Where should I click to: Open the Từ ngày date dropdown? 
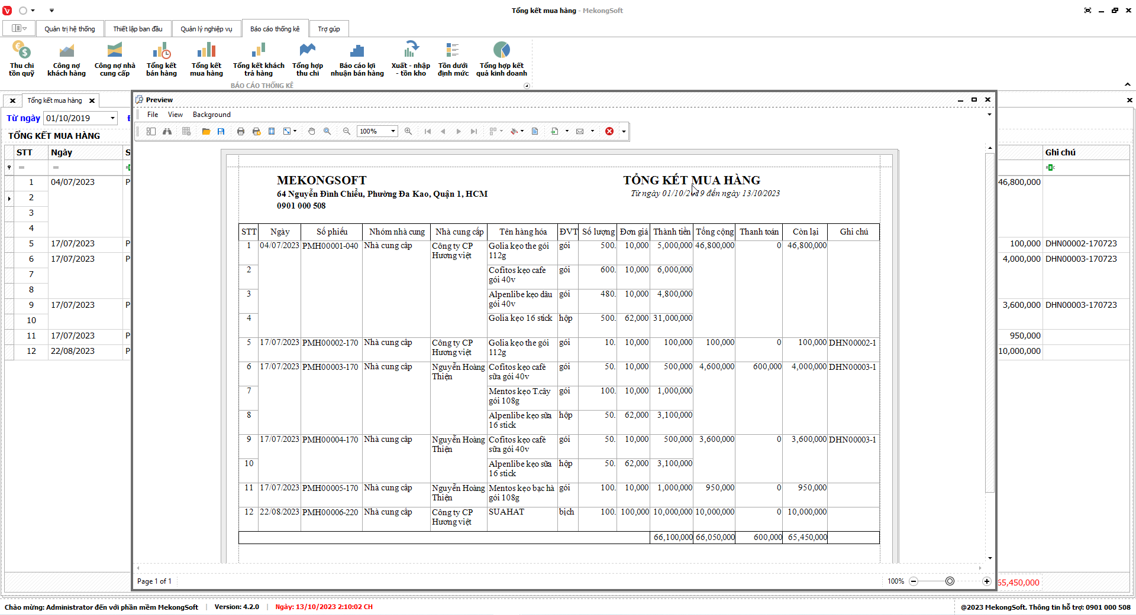click(x=112, y=118)
